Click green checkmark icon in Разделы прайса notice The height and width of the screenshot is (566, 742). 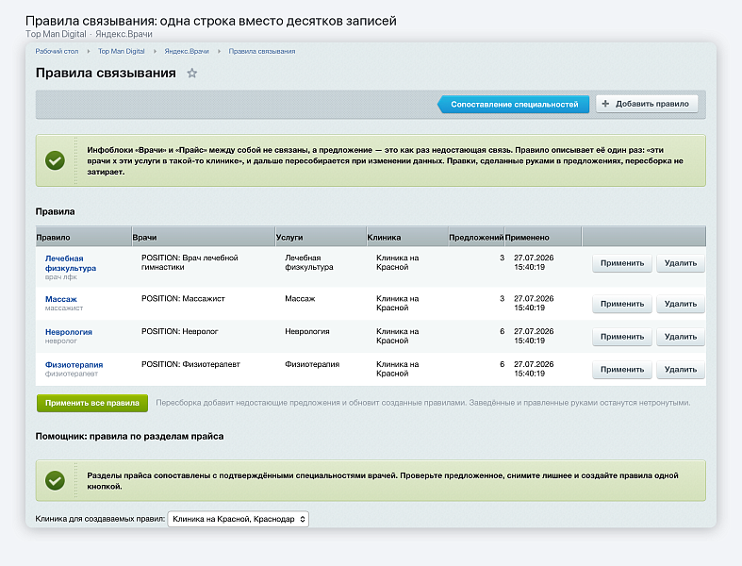(x=55, y=480)
